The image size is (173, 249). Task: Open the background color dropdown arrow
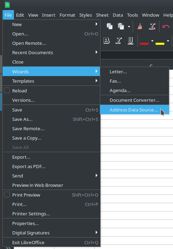(168, 41)
